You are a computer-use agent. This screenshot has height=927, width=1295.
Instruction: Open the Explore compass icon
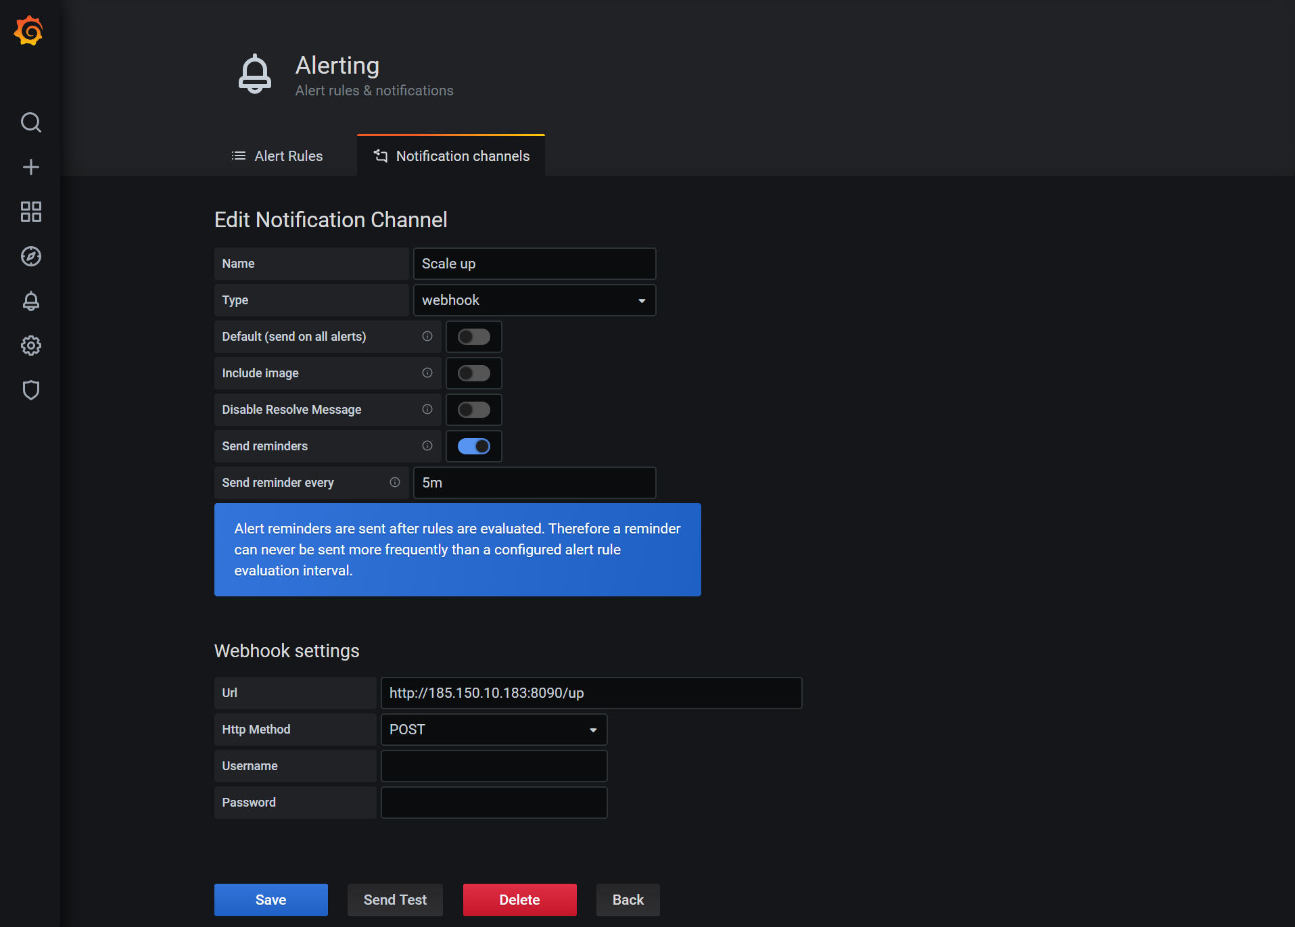(30, 256)
